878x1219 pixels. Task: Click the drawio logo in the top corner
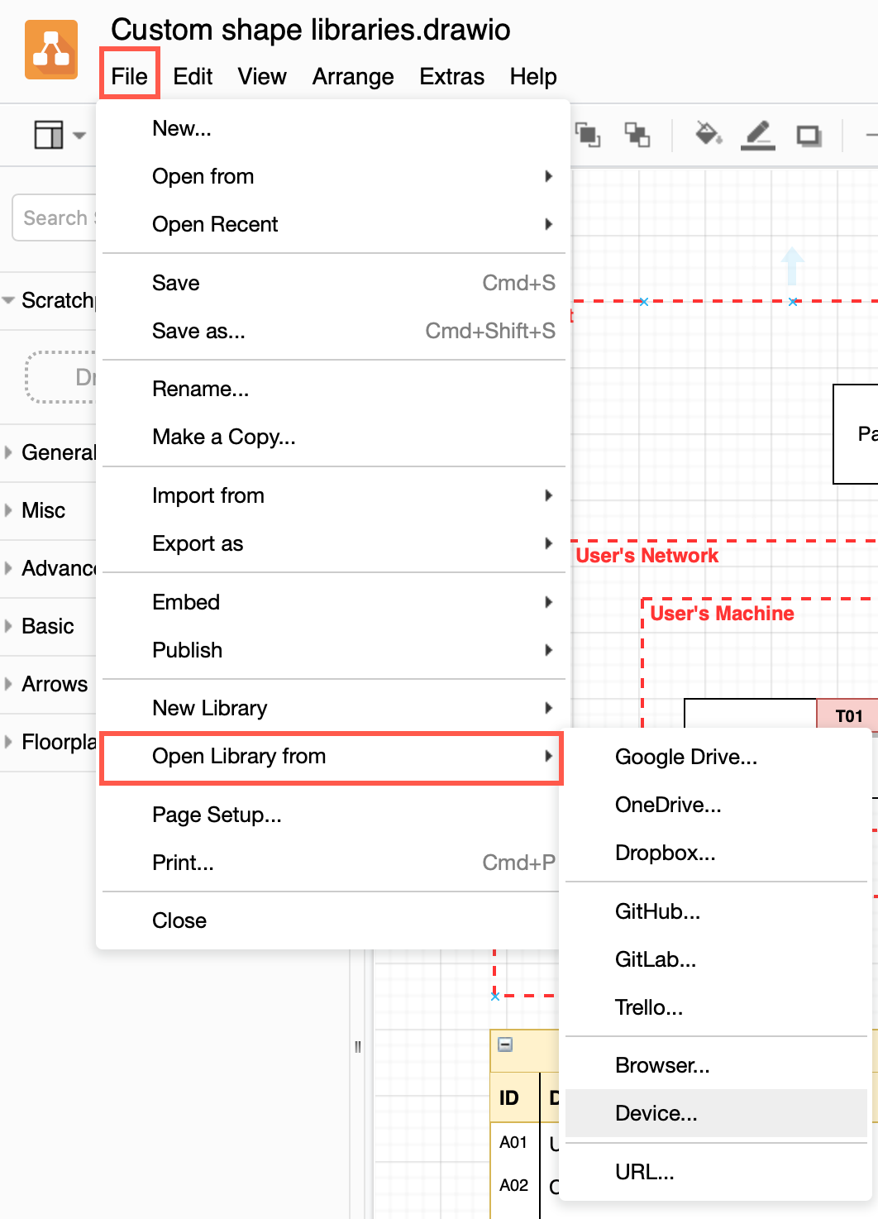[x=50, y=50]
